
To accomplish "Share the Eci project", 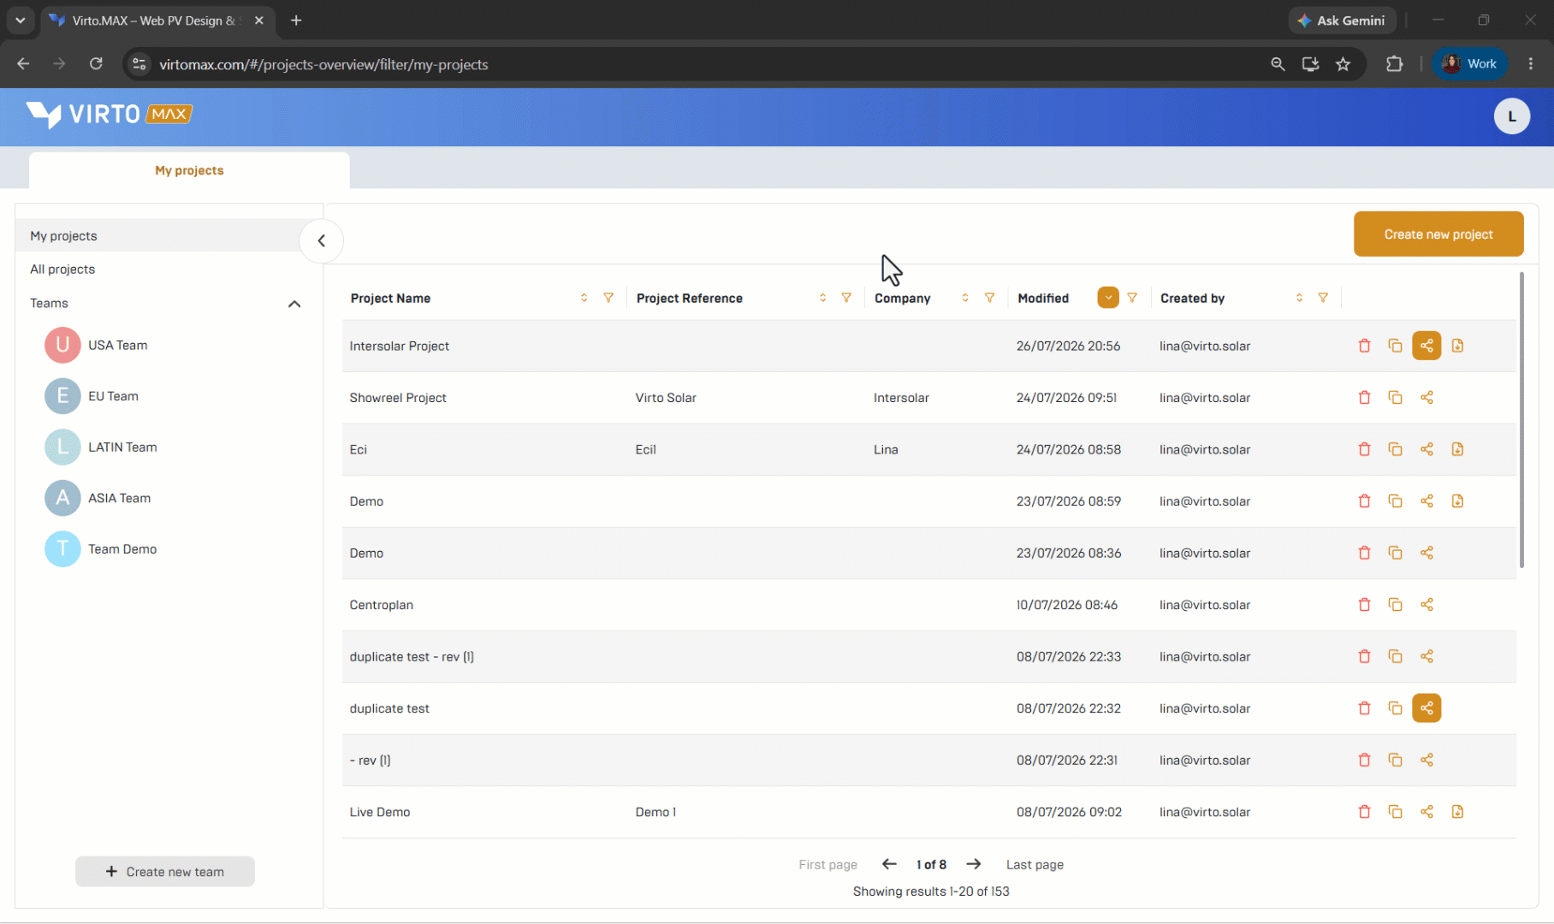I will coord(1426,449).
